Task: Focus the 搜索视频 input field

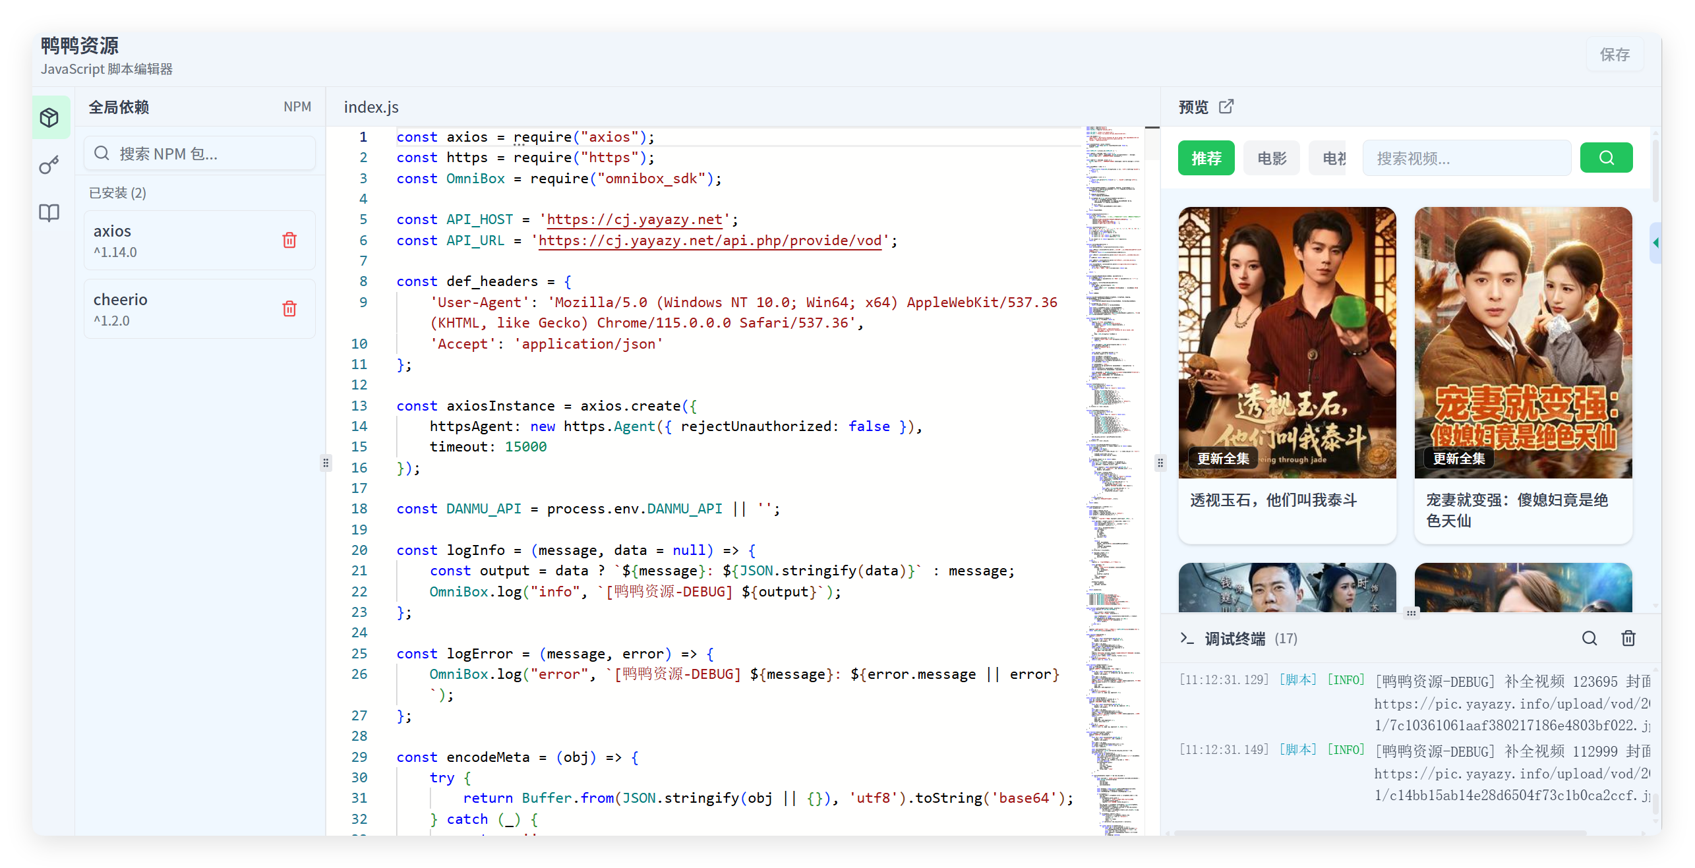Action: 1467,158
